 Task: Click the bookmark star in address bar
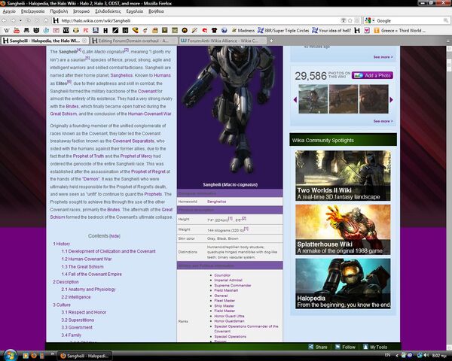[350, 20]
